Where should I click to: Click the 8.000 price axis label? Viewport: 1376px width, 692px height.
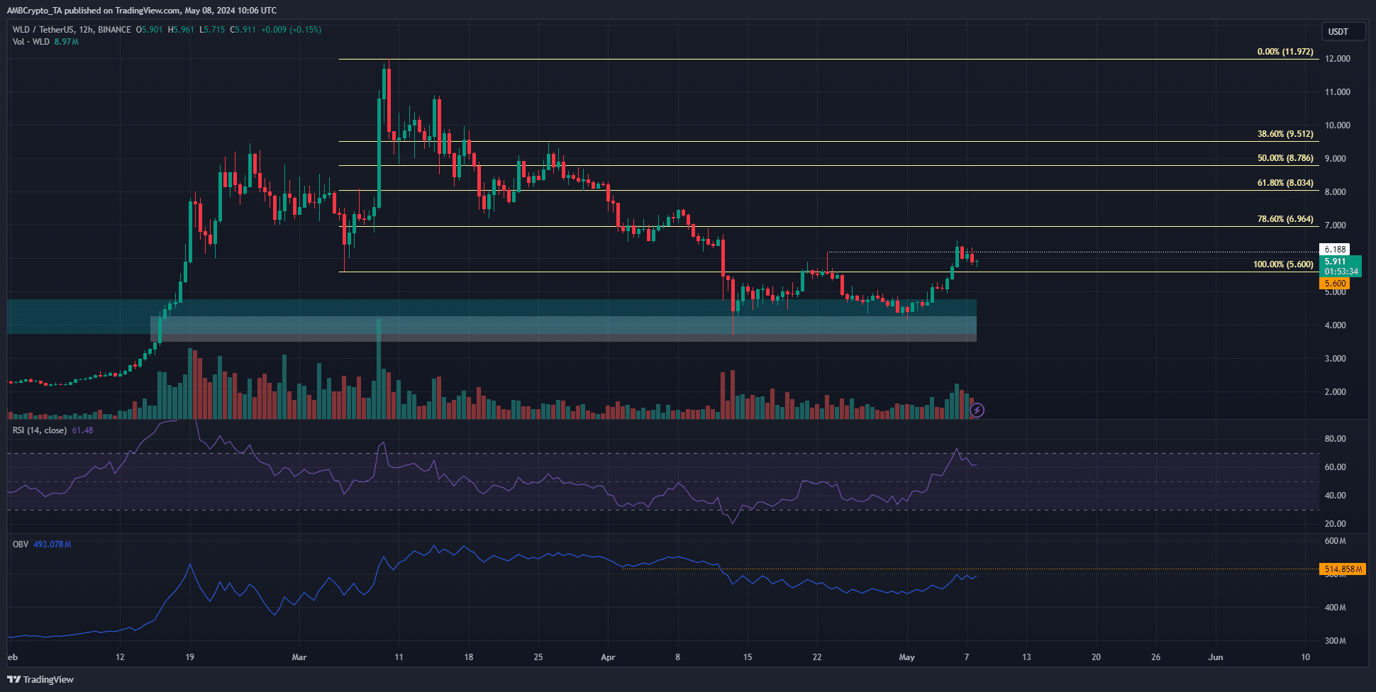point(1336,192)
